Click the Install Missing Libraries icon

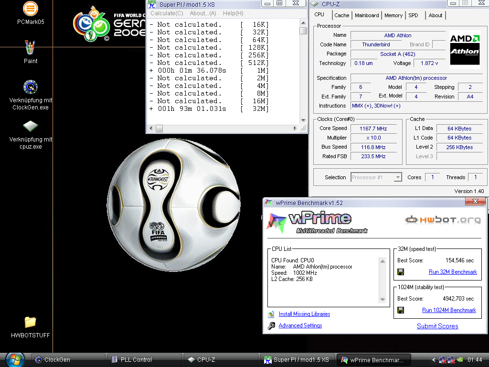[x=271, y=314]
